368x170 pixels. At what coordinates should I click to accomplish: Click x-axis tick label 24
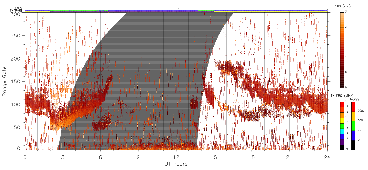327,157
